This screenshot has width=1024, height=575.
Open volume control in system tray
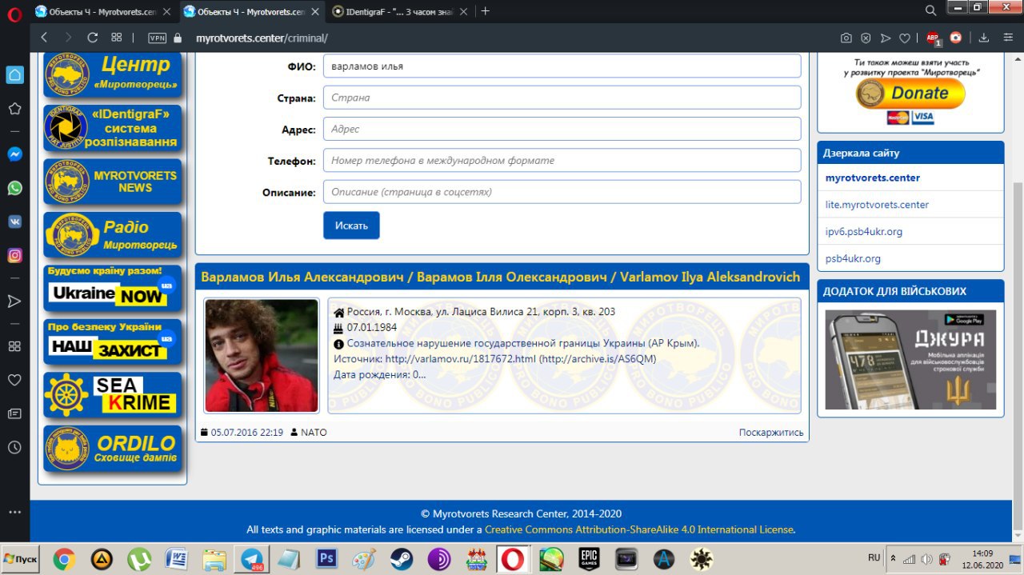pos(926,558)
